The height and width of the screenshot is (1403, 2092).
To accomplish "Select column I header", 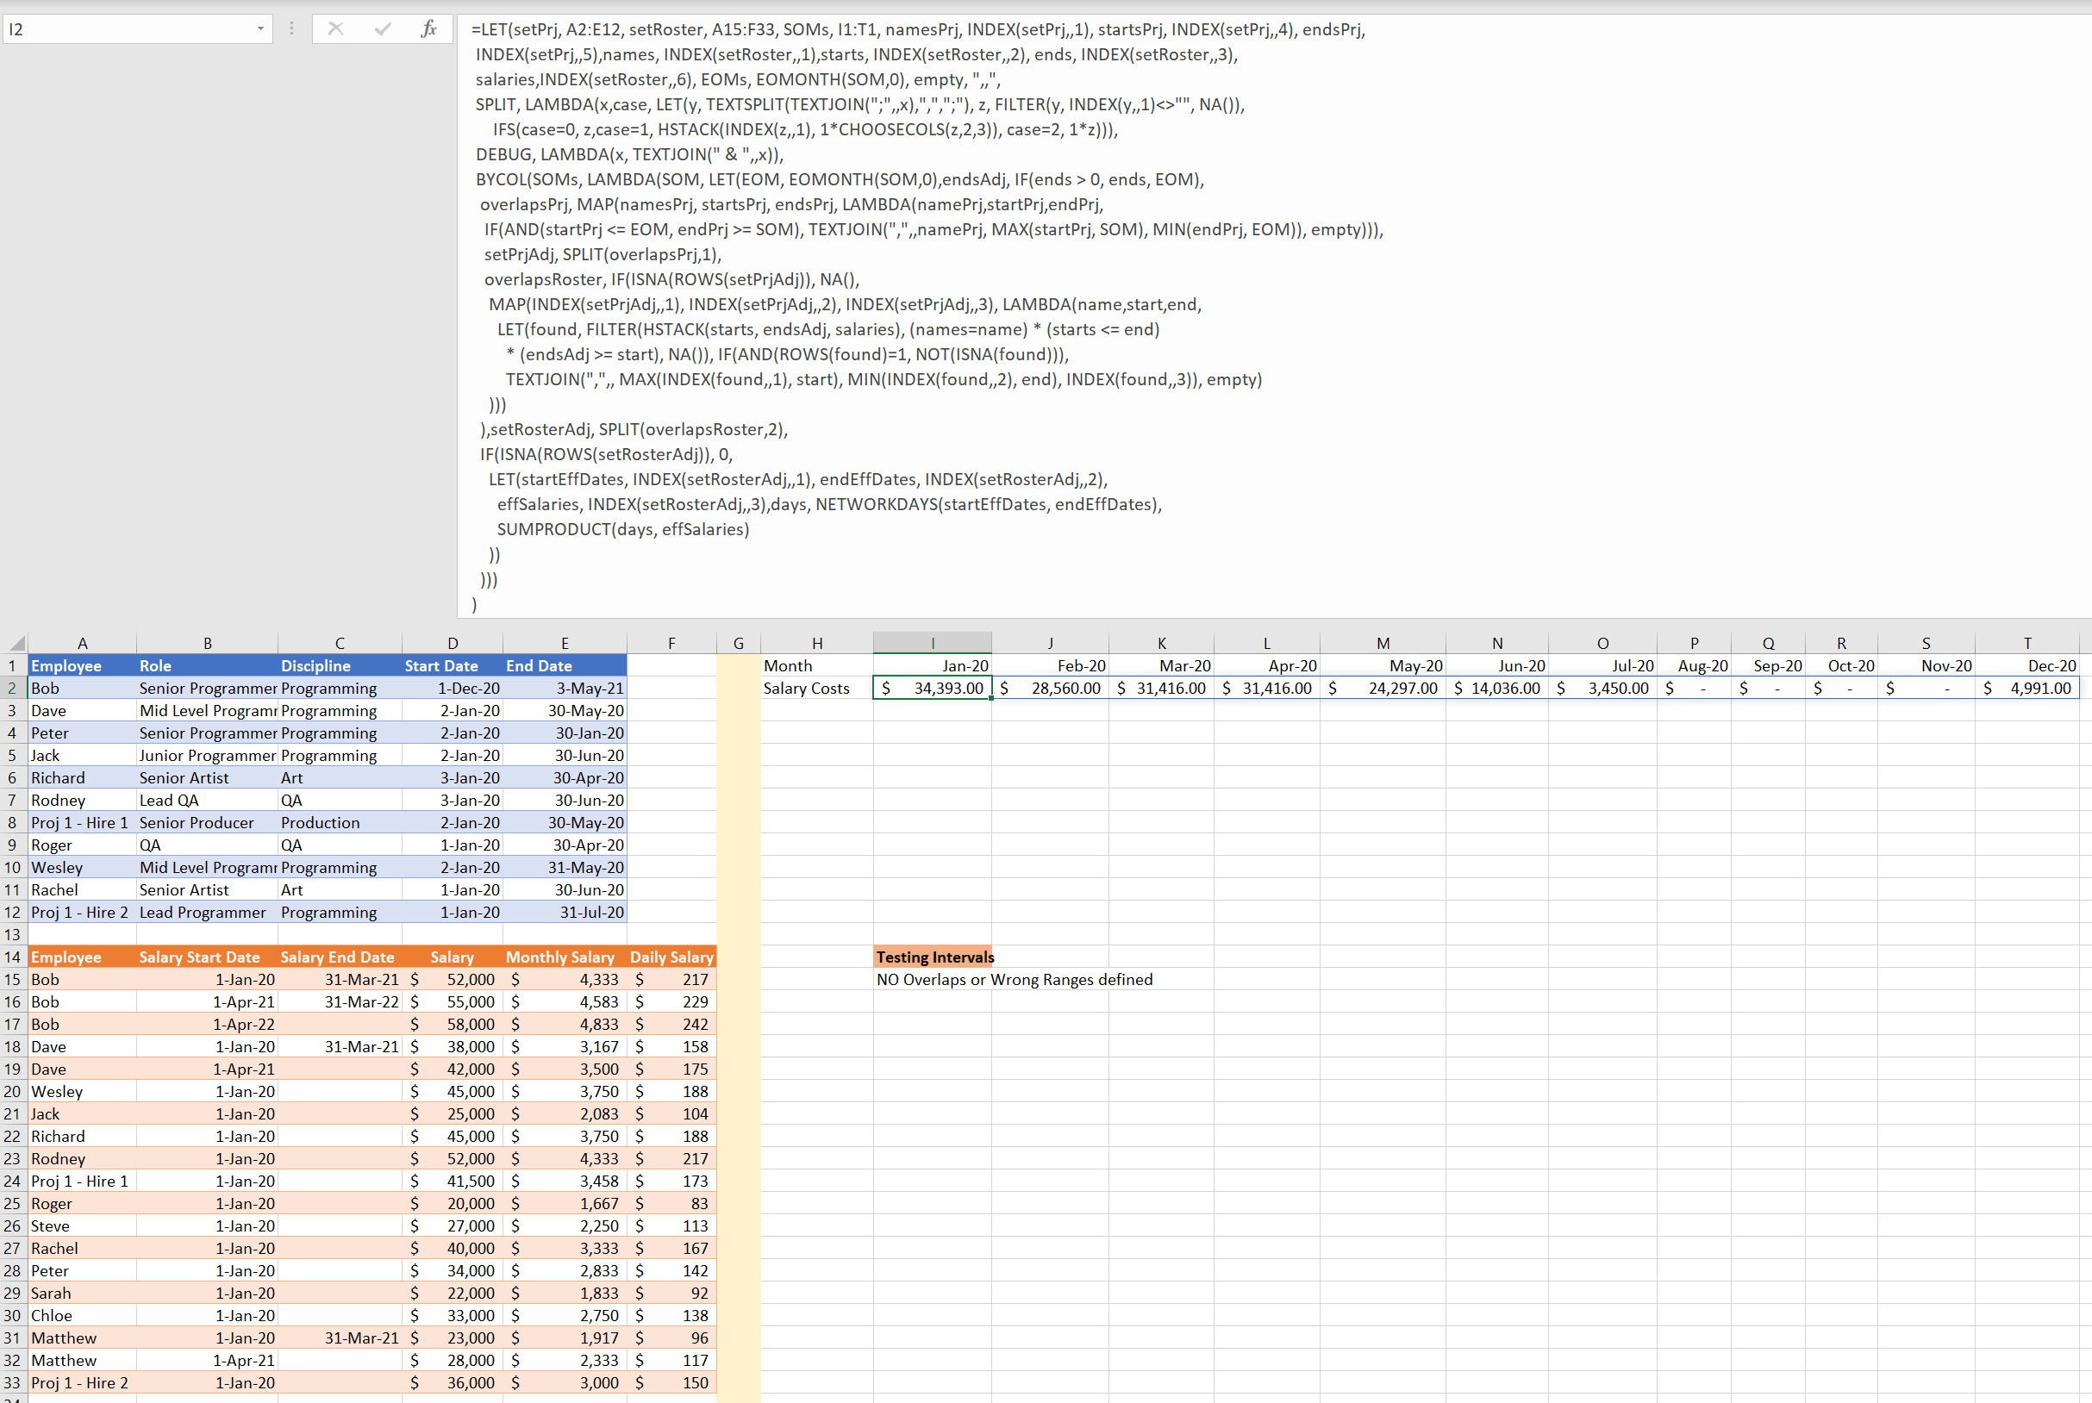I will 933,642.
